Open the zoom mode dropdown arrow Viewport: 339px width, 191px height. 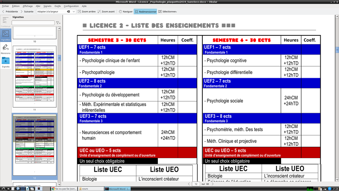coord(74,11)
